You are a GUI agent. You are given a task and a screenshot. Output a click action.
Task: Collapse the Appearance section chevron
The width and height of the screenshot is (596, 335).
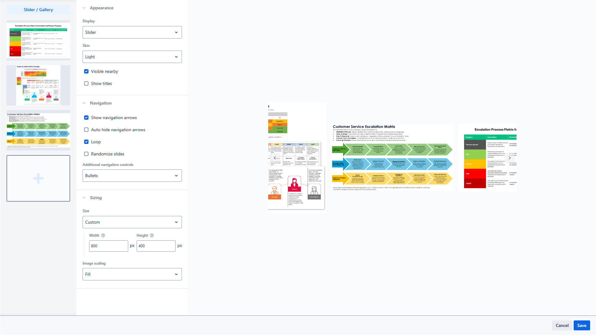click(84, 8)
